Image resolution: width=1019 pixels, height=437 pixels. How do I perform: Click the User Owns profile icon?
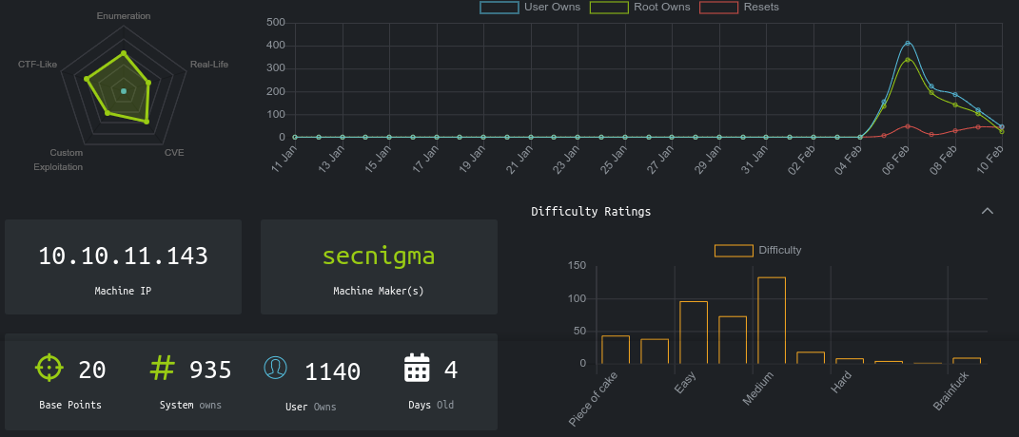(276, 369)
